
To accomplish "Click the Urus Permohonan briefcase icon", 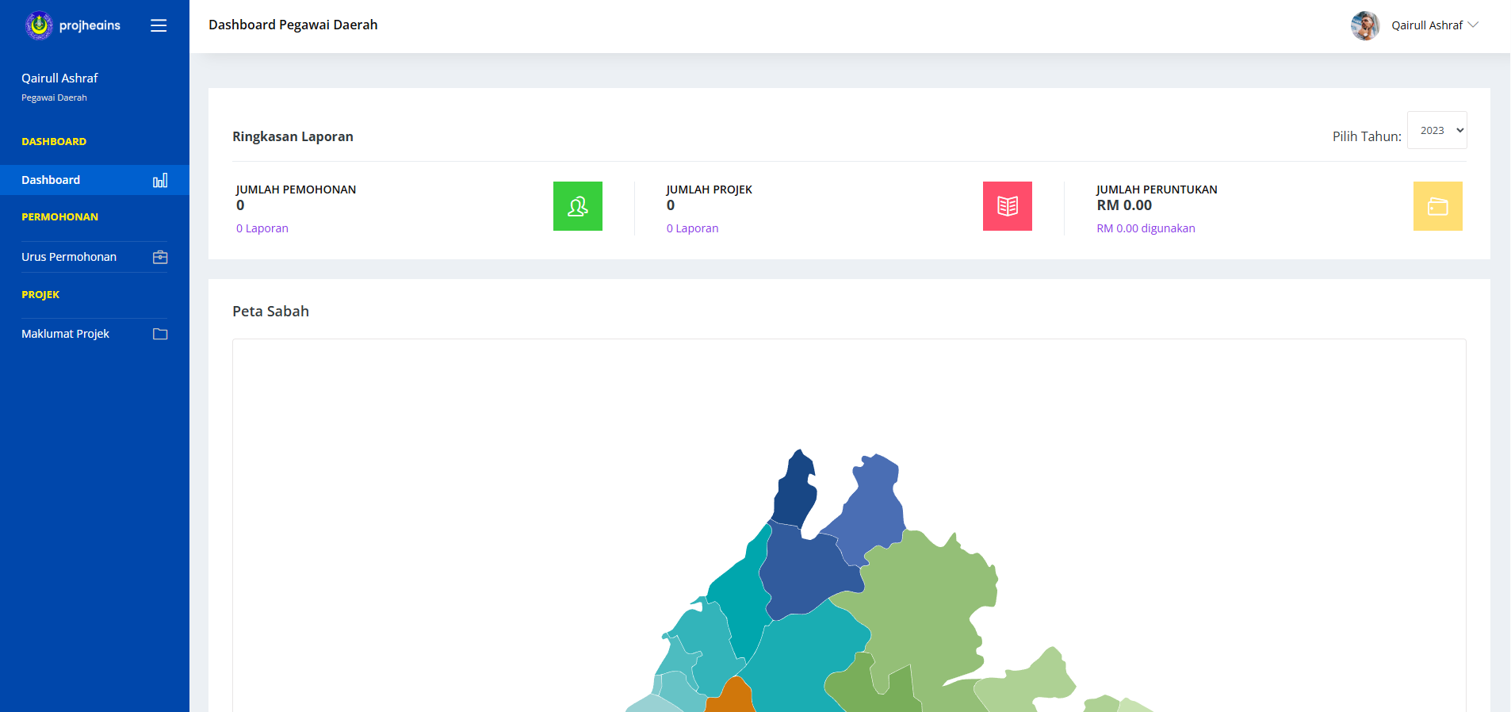I will pos(160,257).
